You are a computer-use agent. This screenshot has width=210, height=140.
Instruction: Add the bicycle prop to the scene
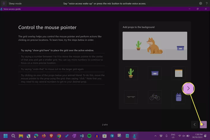click(155, 97)
